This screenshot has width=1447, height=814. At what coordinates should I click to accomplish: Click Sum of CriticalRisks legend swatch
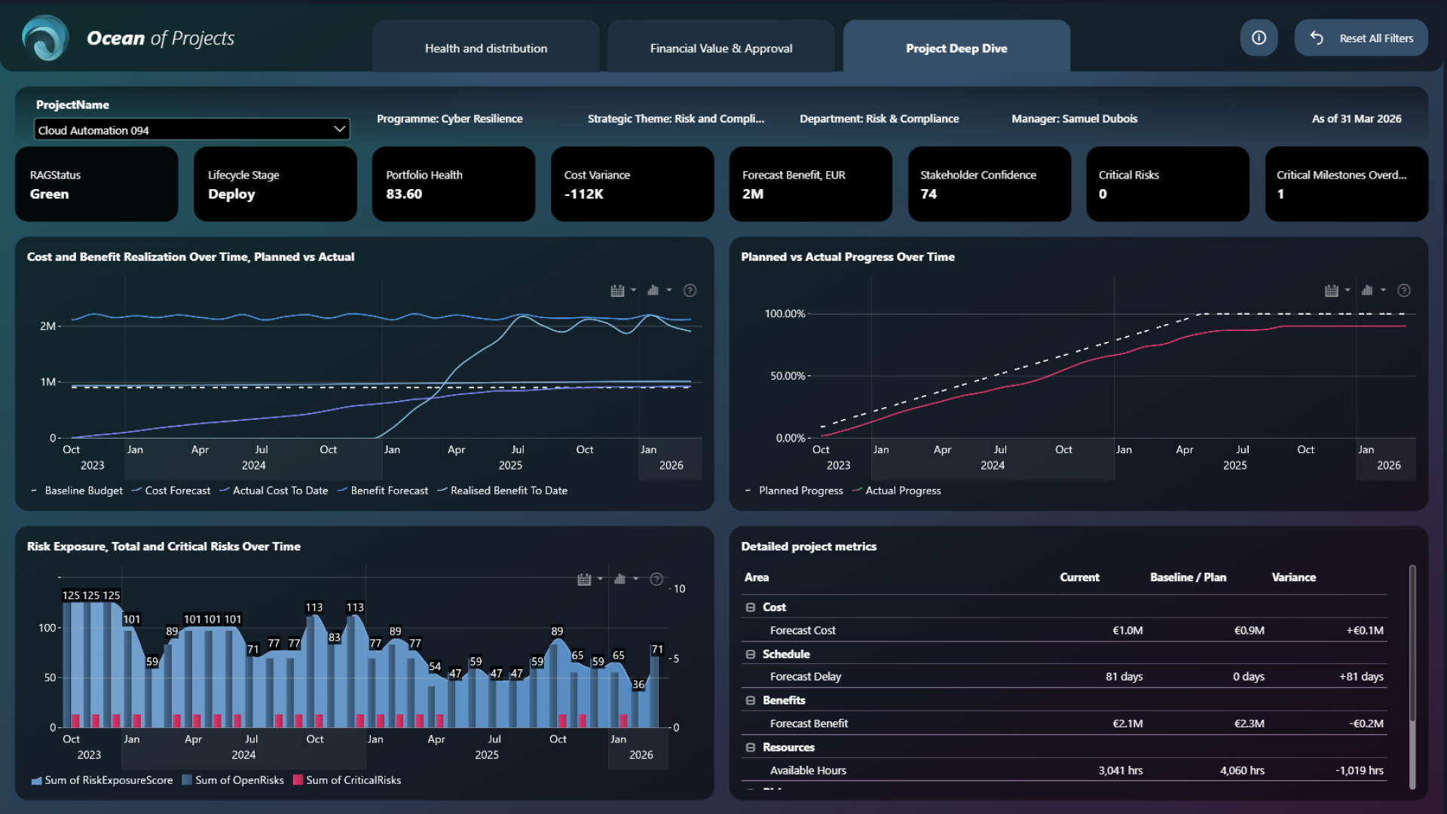click(298, 781)
